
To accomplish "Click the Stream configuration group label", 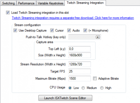I will click(x=27, y=25).
